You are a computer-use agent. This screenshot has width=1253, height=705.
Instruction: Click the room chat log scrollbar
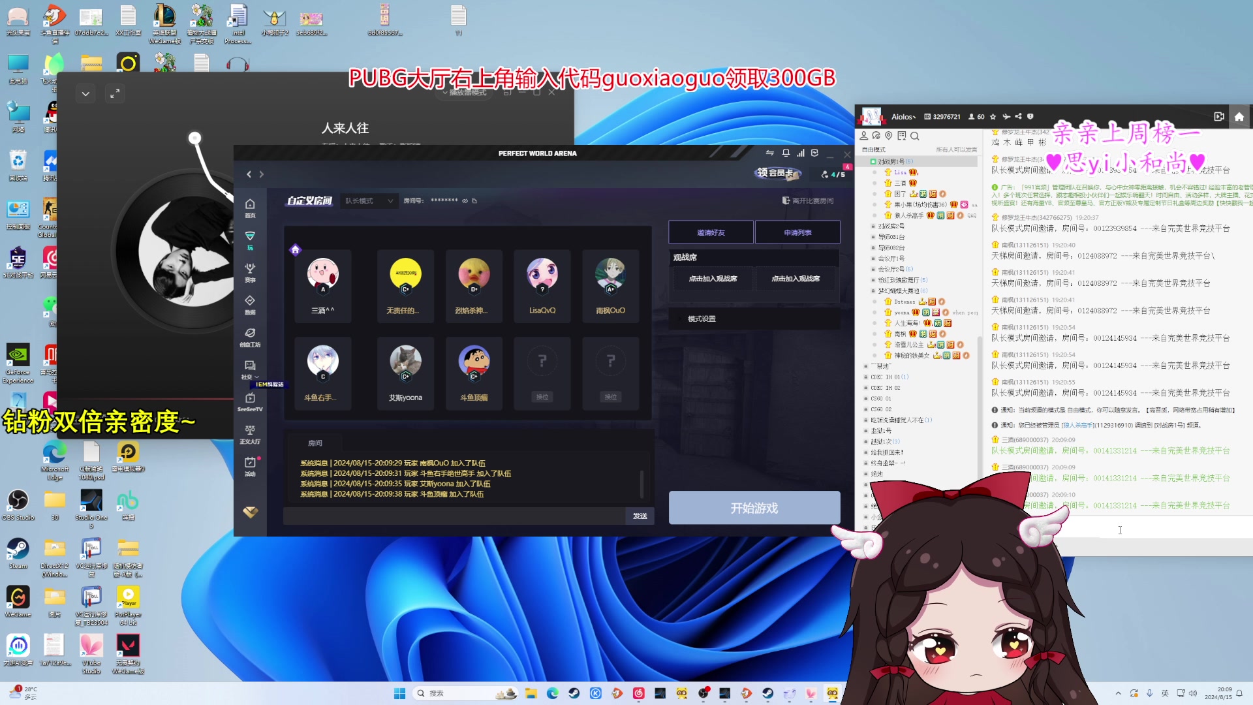tap(642, 484)
